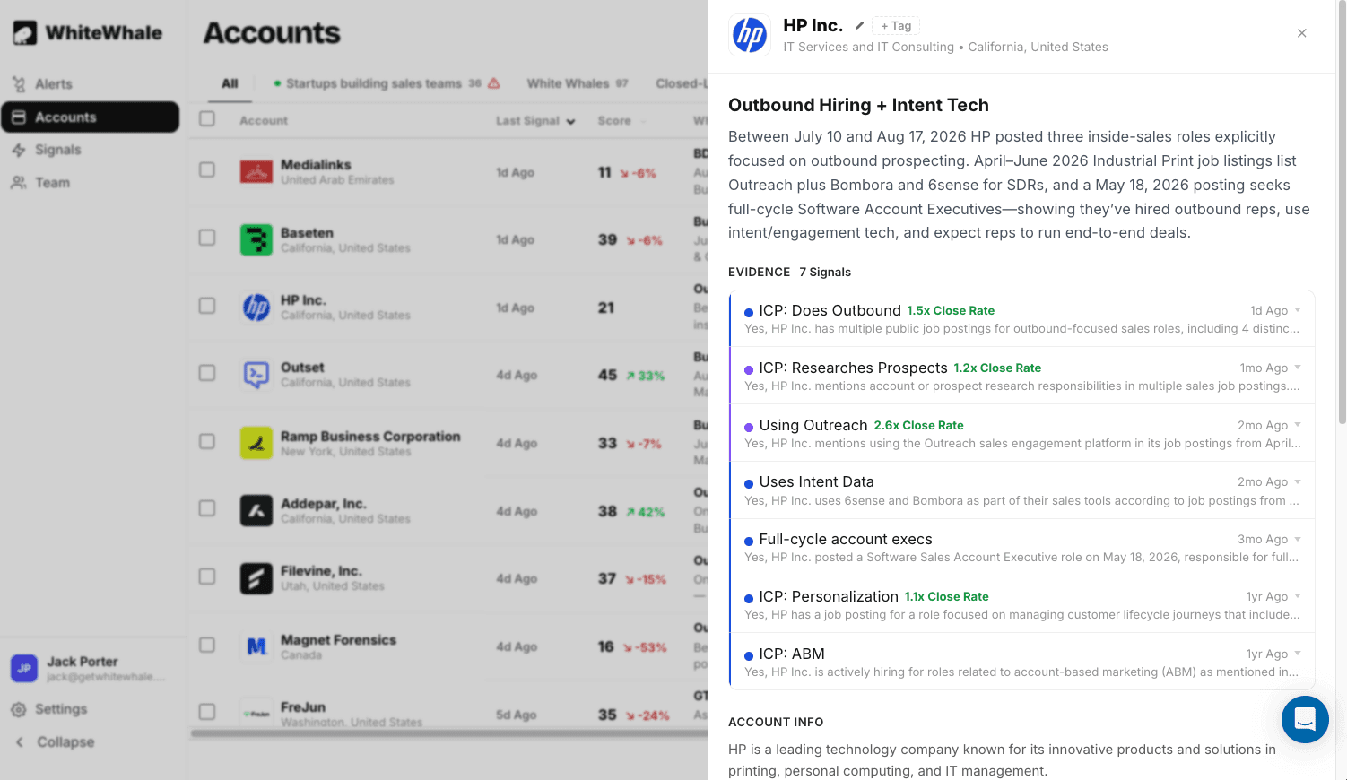Click the WhiteWhale logo icon

24,33
